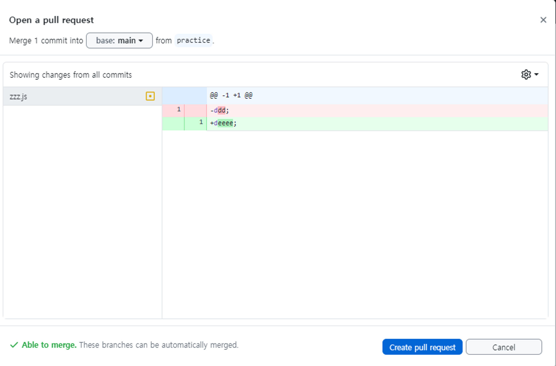
Task: Click the Able to merge status text
Action: coord(49,345)
